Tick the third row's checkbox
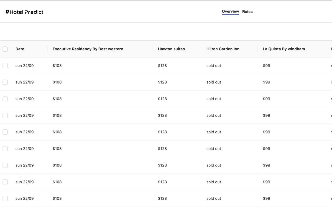Screen dimensions: 332x207 click(x=5, y=99)
